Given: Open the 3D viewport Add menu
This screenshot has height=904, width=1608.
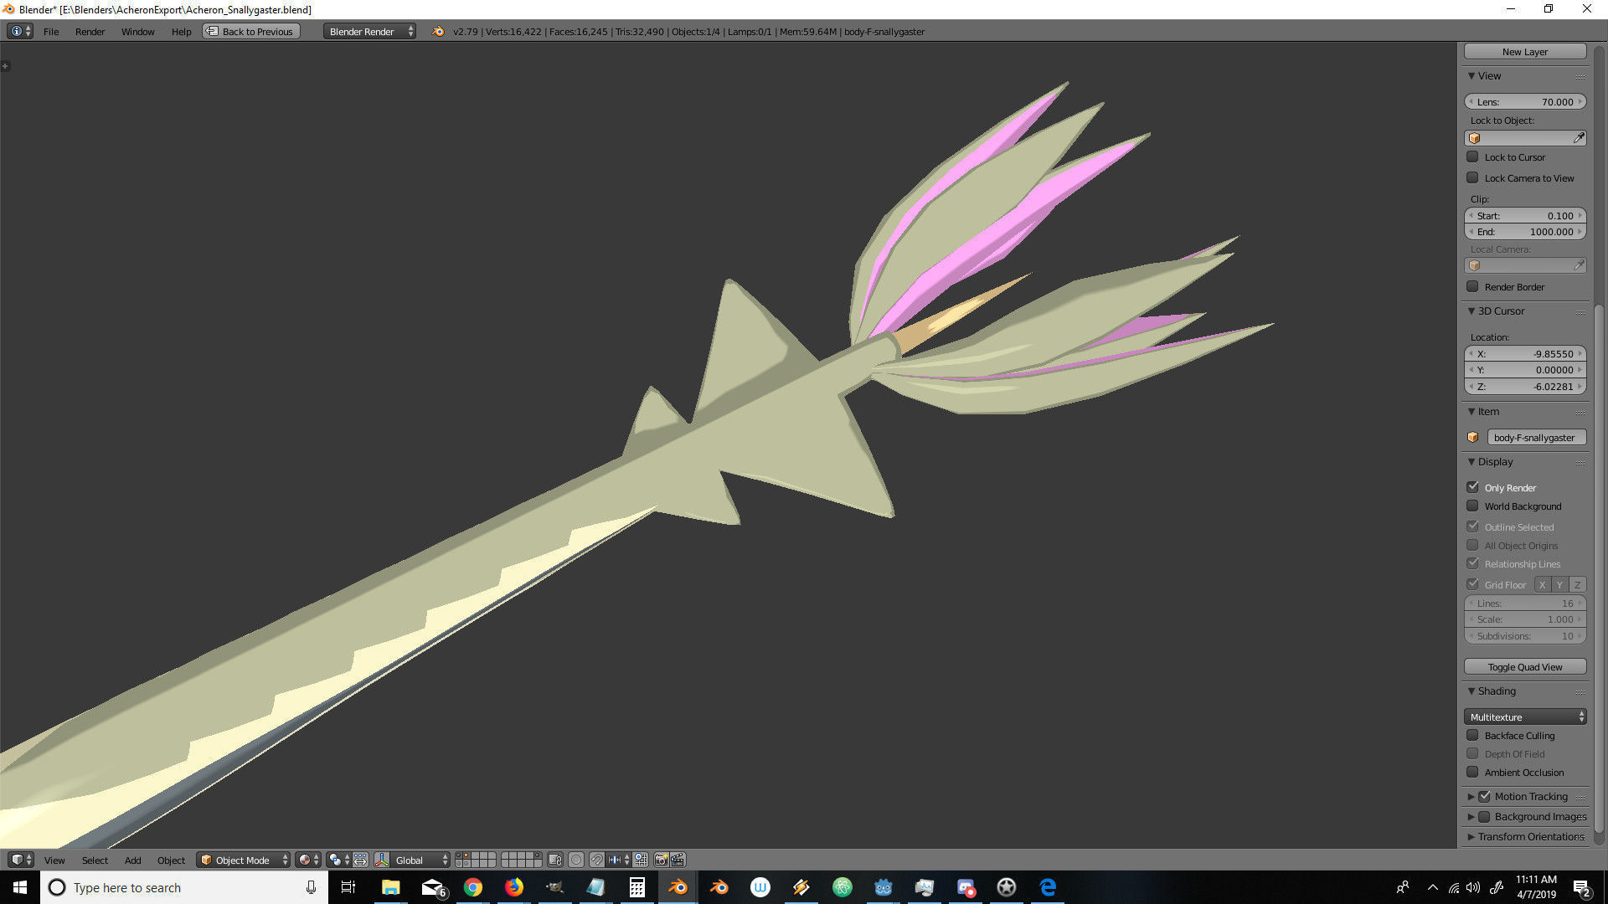Looking at the screenshot, I should click(x=132, y=860).
